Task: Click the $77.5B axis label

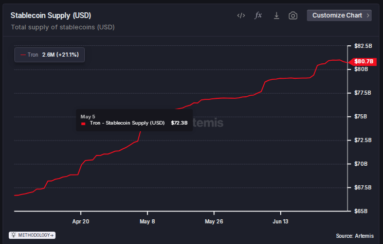Action: (363, 93)
